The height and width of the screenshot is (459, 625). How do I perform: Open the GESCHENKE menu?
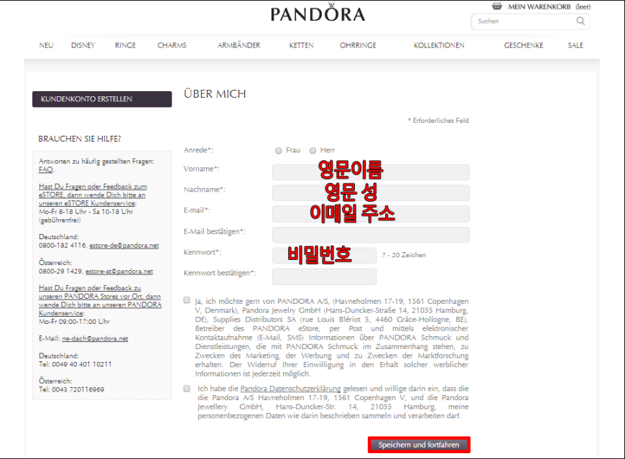point(524,45)
